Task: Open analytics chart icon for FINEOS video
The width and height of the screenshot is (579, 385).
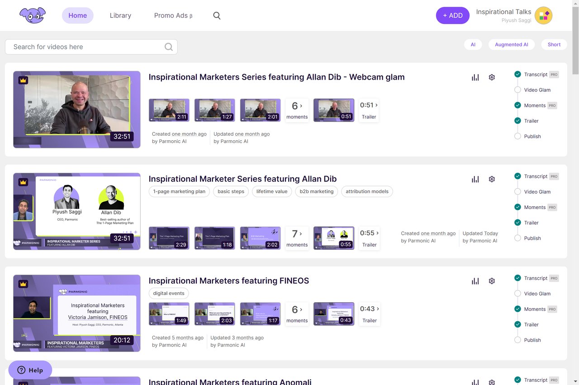Action: [475, 281]
